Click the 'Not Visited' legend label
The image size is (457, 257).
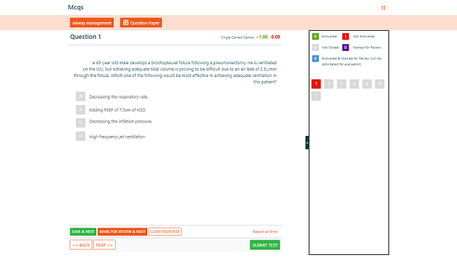tap(330, 48)
